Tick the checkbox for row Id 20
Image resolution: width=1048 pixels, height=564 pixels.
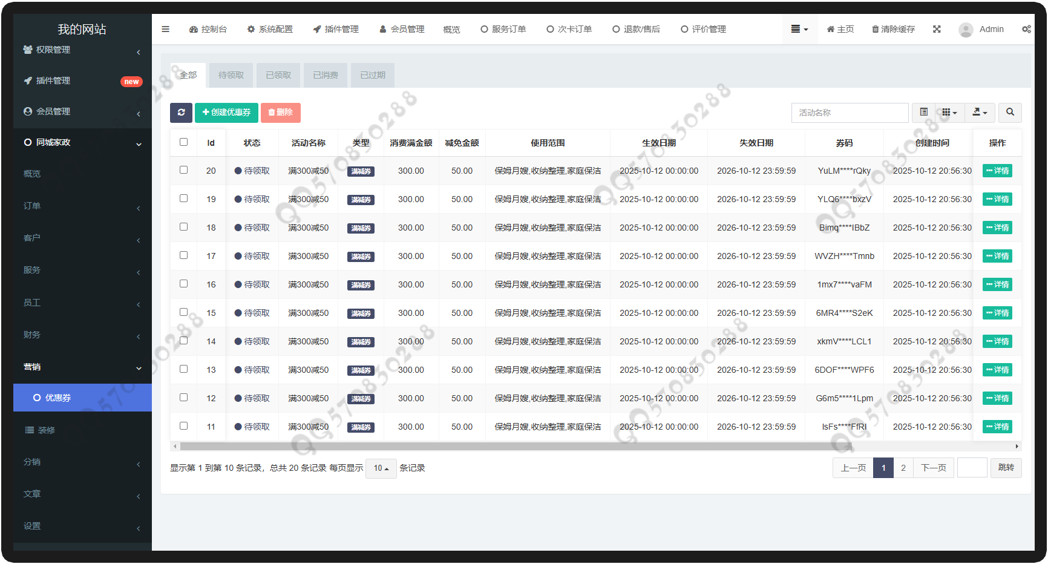click(x=183, y=170)
